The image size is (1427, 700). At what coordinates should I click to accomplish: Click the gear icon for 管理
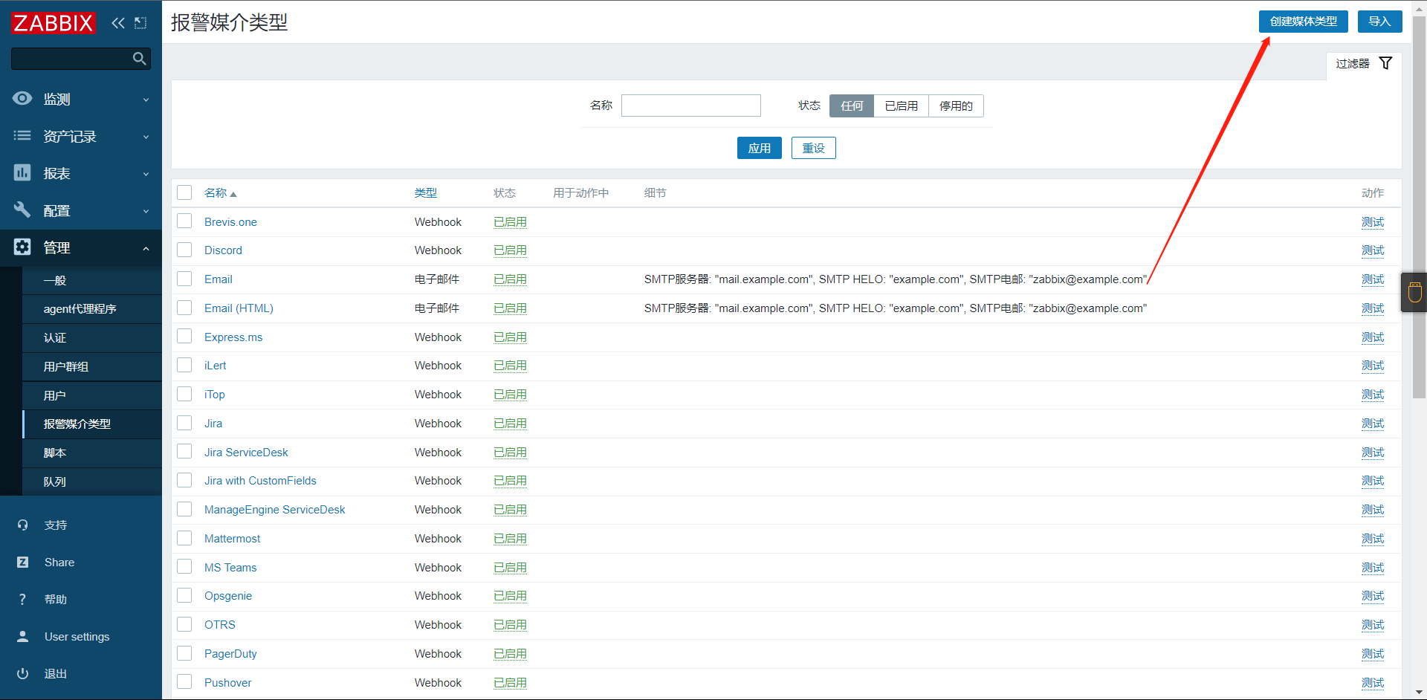click(x=22, y=247)
